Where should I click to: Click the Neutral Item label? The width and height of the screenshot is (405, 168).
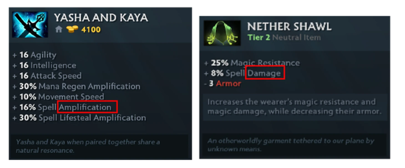coord(297,37)
